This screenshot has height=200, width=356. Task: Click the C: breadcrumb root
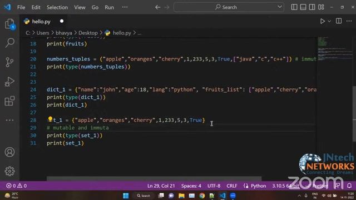[28, 33]
